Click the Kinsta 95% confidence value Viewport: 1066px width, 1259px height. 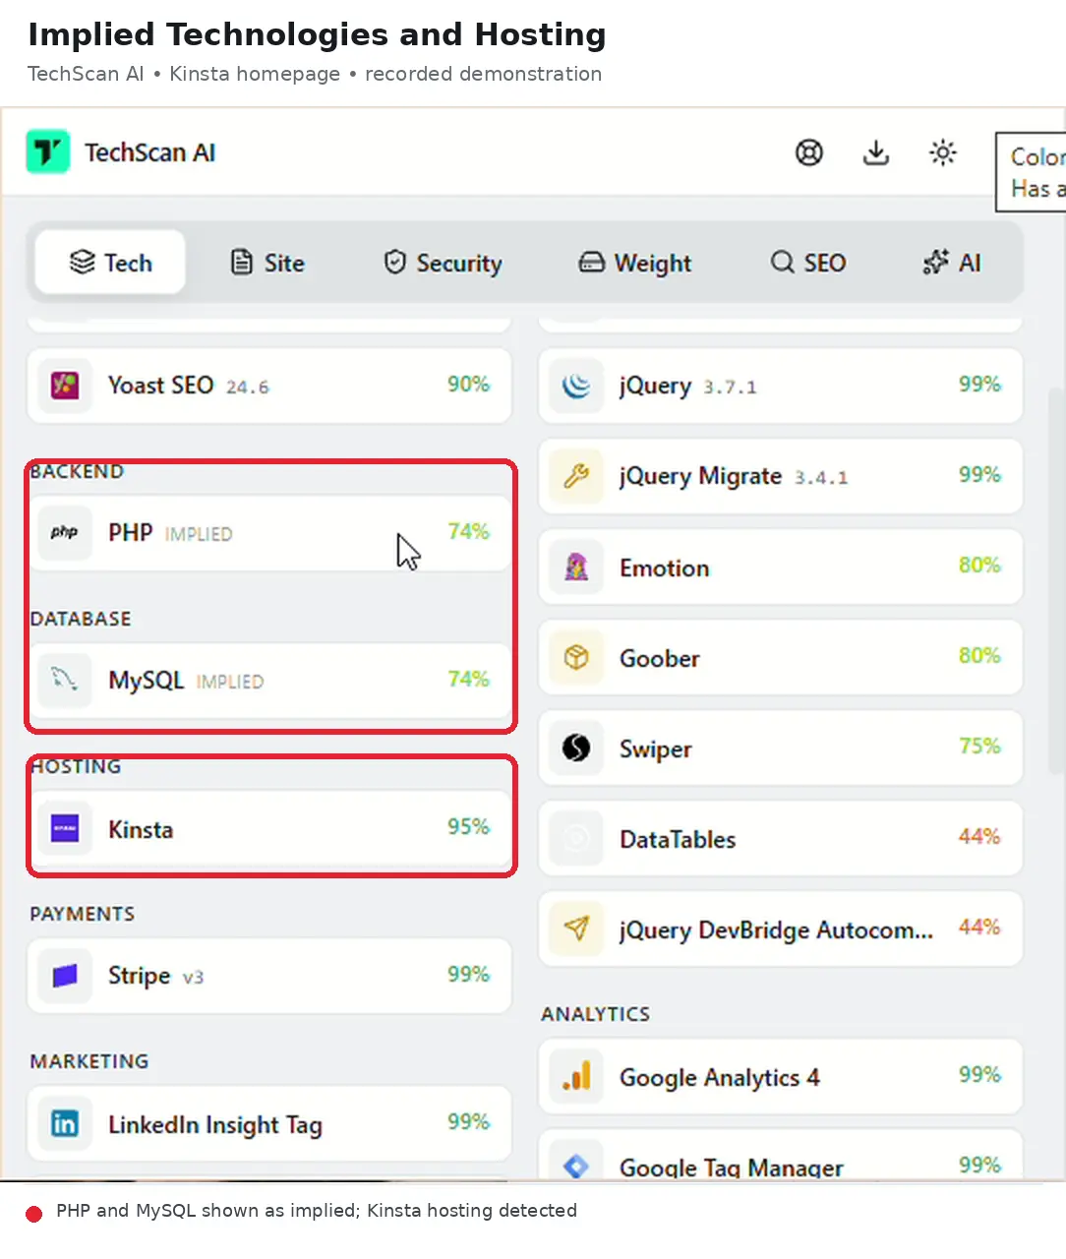tap(468, 826)
